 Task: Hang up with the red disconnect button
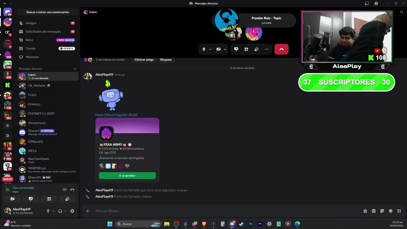pos(281,49)
